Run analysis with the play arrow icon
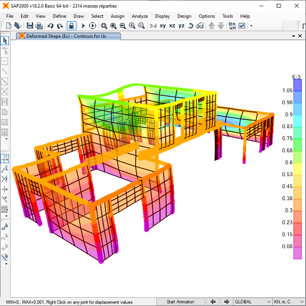The image size is (306, 306). pyautogui.click(x=83, y=25)
